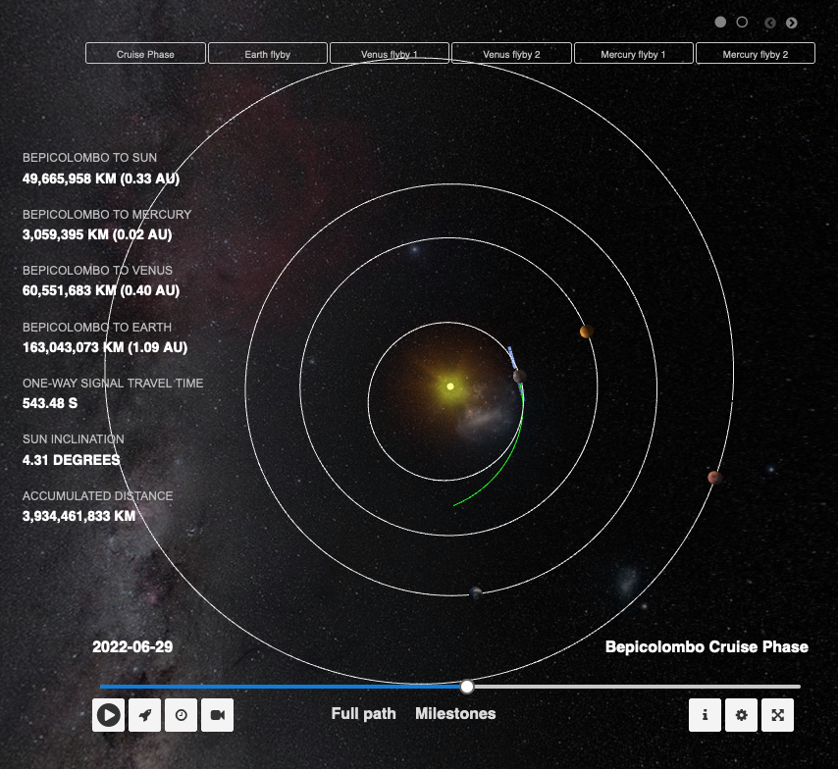Open the Venus flyby 1 tab
Viewport: 838px width, 769px height.
pos(389,53)
